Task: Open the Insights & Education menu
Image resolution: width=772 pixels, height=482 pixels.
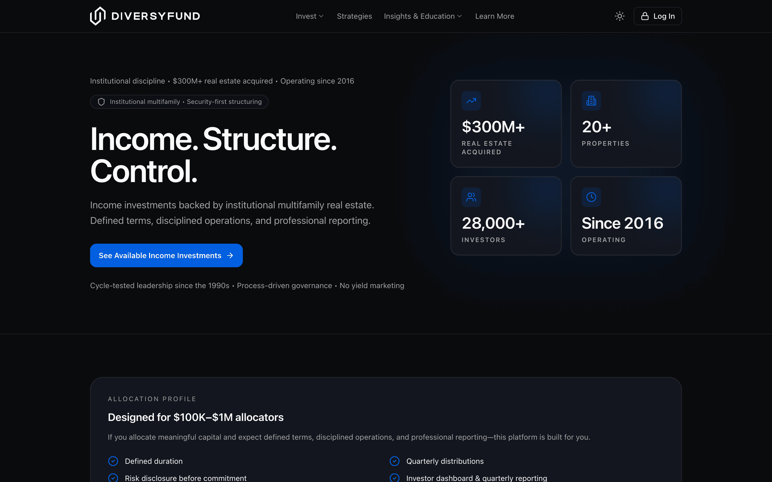Action: point(423,16)
